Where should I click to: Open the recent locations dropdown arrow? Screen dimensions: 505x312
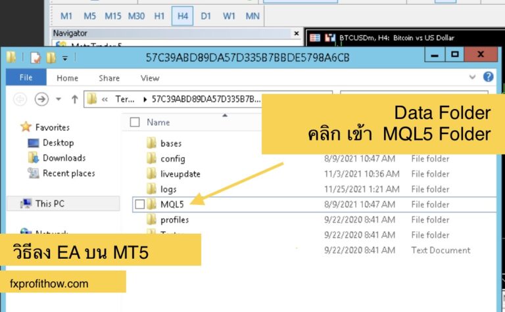pos(57,99)
